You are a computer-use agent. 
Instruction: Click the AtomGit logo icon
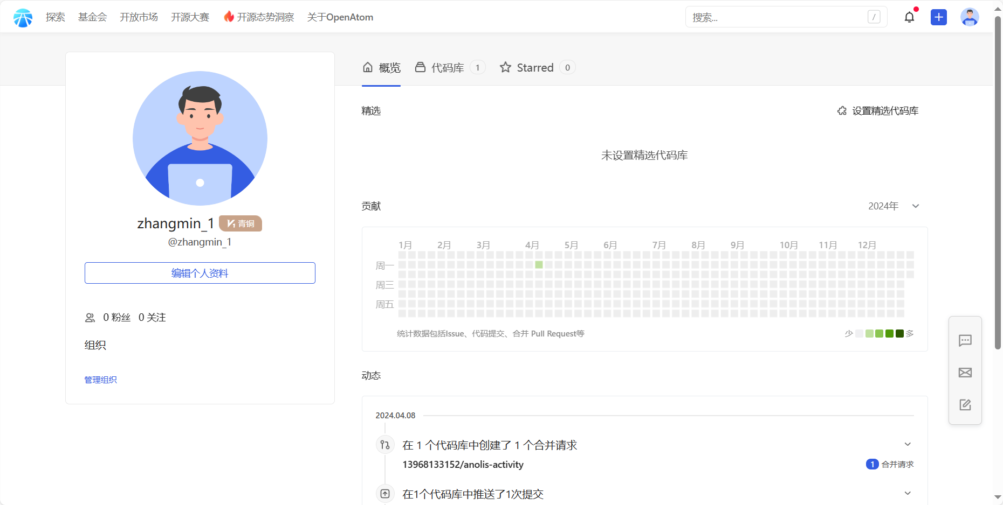(x=23, y=17)
